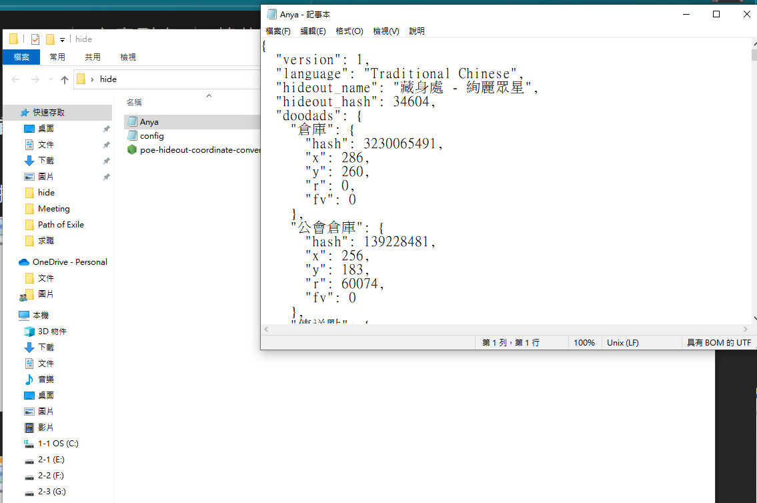Open 圖片 folder under OneDrive
The width and height of the screenshot is (757, 503).
pyautogui.click(x=46, y=294)
